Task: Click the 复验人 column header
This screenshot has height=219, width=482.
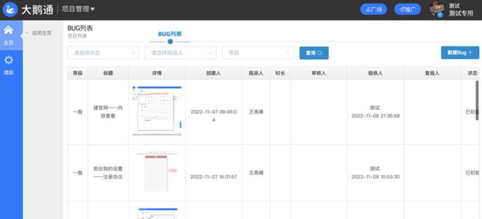Action: (432, 73)
